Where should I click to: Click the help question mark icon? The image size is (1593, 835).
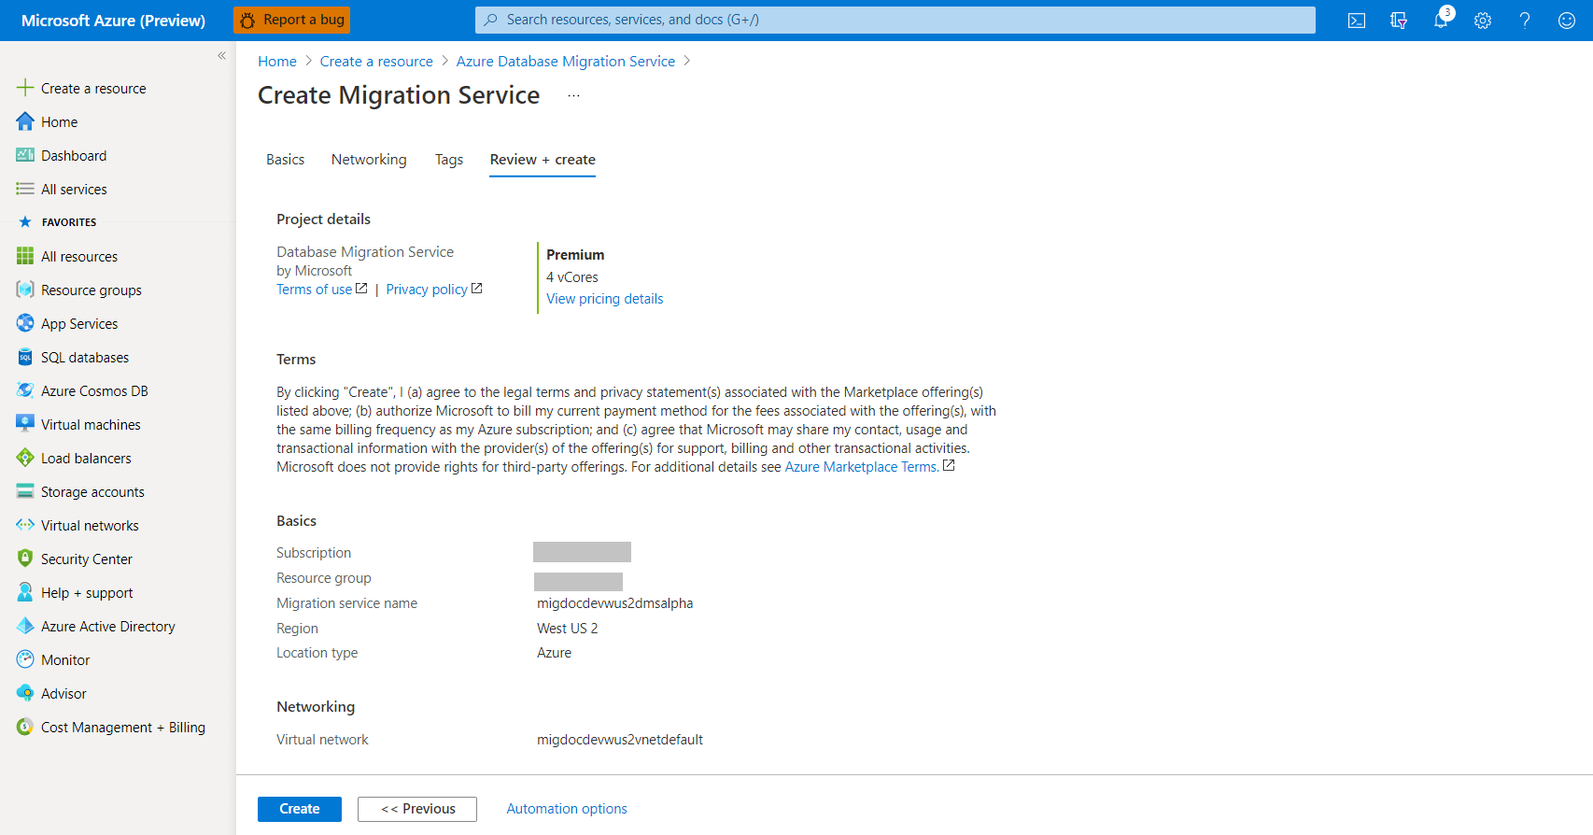click(1525, 21)
